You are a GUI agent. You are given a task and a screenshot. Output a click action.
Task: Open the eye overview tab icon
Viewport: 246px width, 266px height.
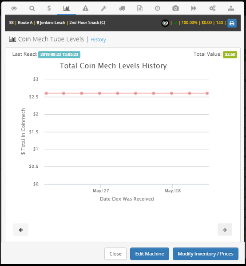tap(14, 8)
